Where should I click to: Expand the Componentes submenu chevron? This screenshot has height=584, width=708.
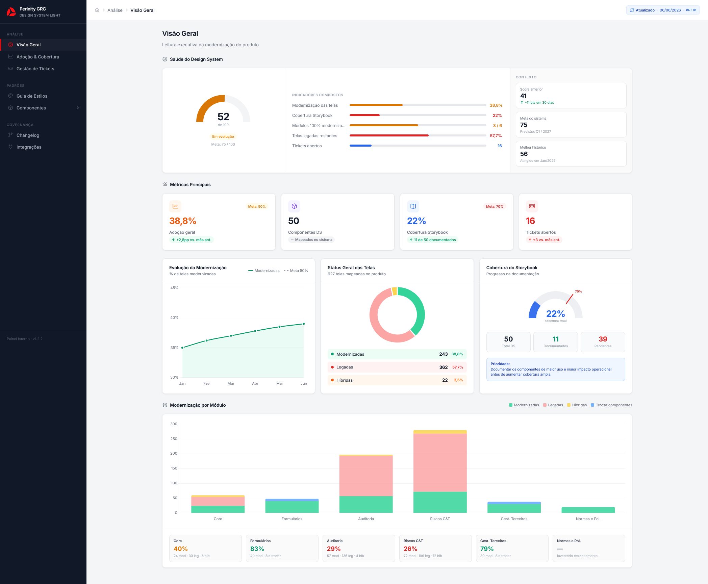tap(78, 108)
